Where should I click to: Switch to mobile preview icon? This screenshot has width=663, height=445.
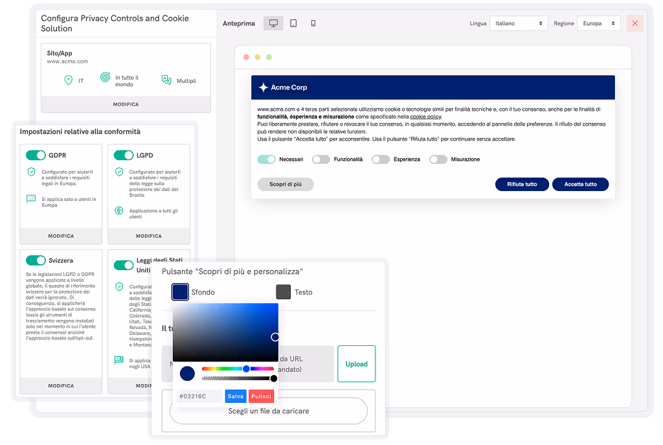coord(313,23)
